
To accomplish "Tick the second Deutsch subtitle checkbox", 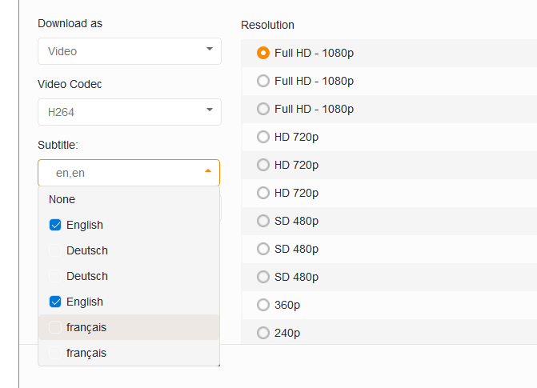I will pos(55,276).
